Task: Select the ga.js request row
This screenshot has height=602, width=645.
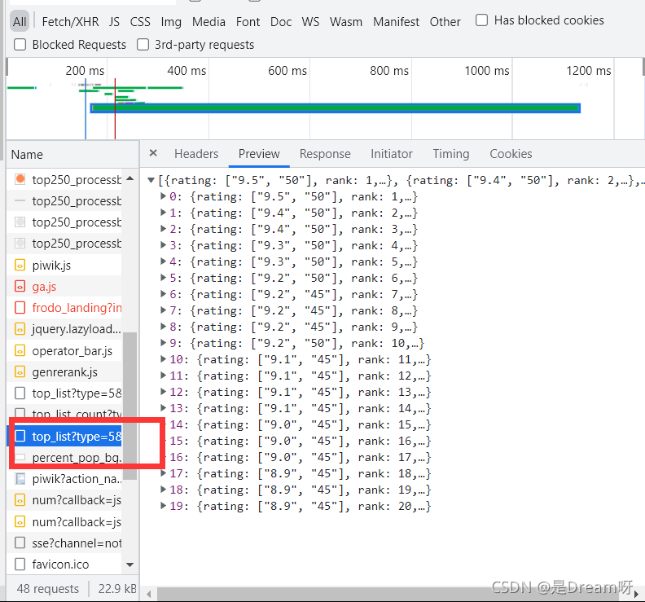Action: [64, 286]
